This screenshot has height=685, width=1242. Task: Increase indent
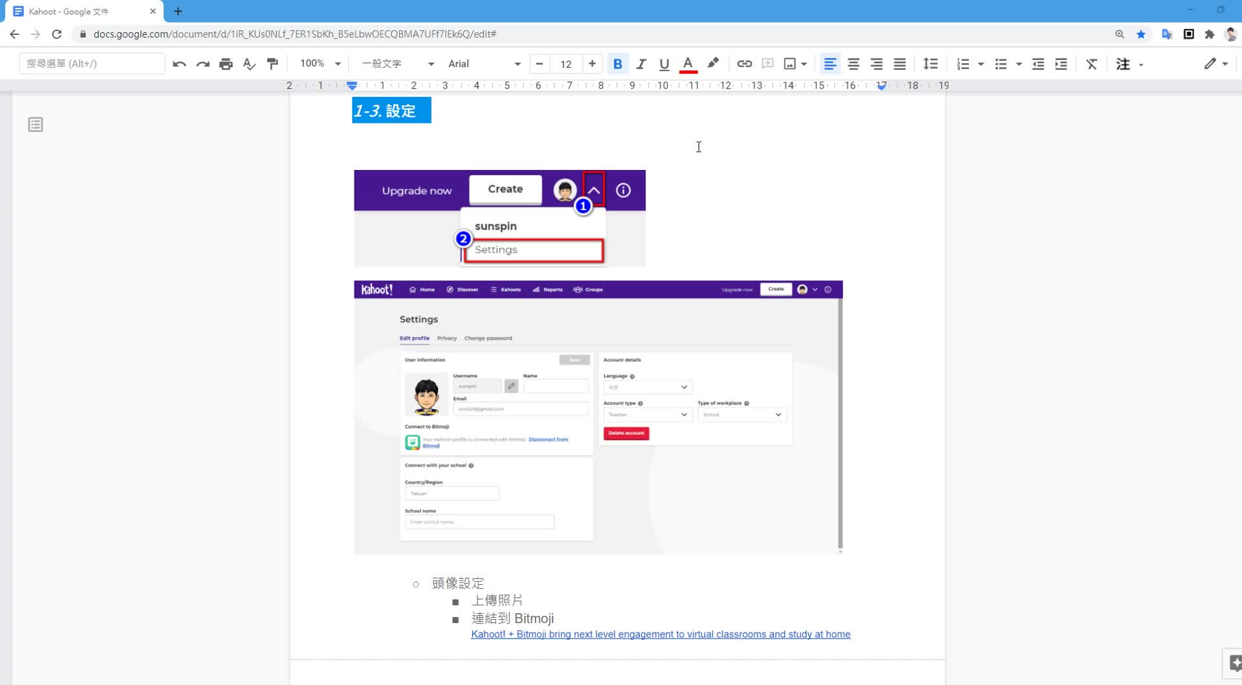click(1062, 63)
